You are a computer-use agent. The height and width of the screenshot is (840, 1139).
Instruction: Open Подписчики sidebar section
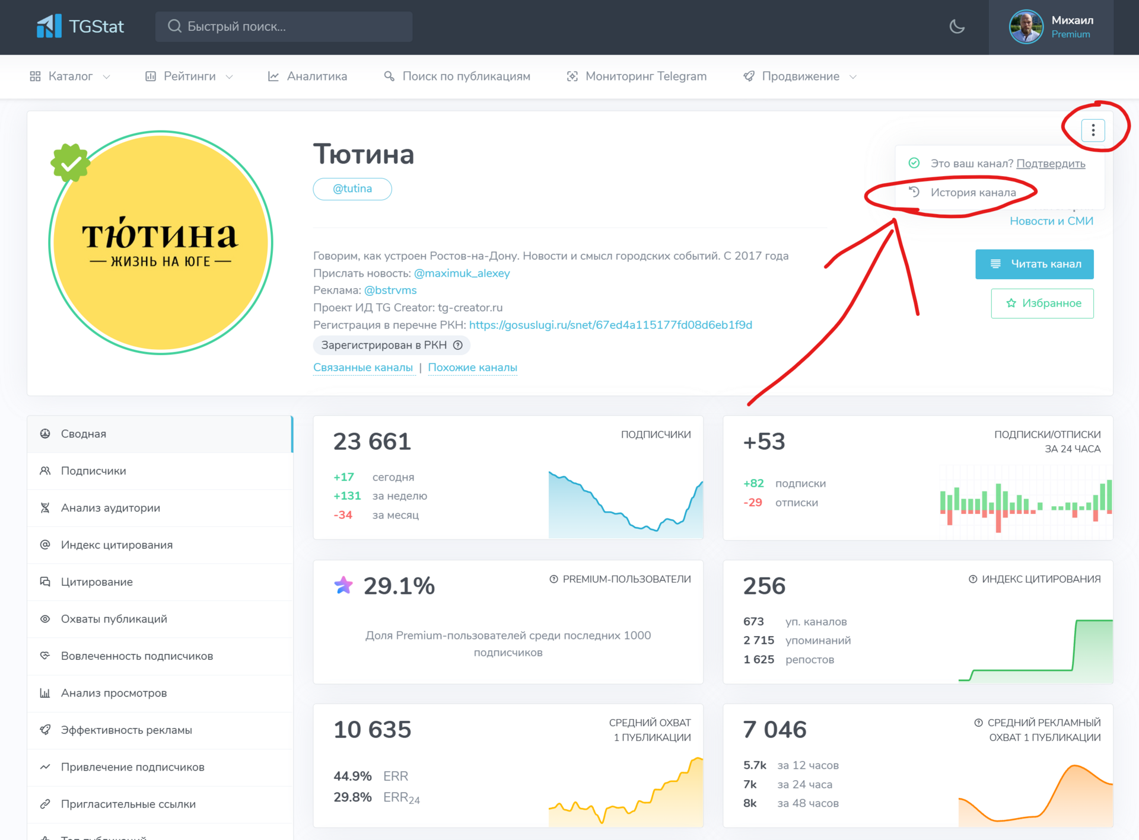93,471
